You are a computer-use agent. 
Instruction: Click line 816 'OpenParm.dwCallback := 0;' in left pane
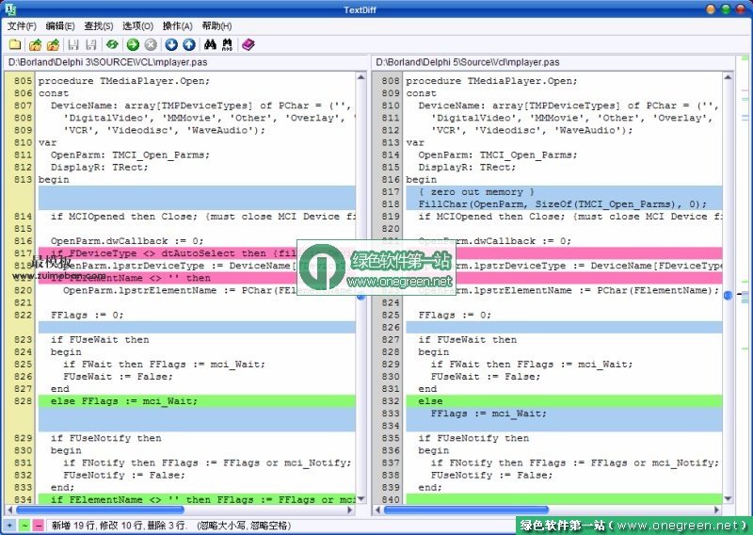click(x=127, y=241)
